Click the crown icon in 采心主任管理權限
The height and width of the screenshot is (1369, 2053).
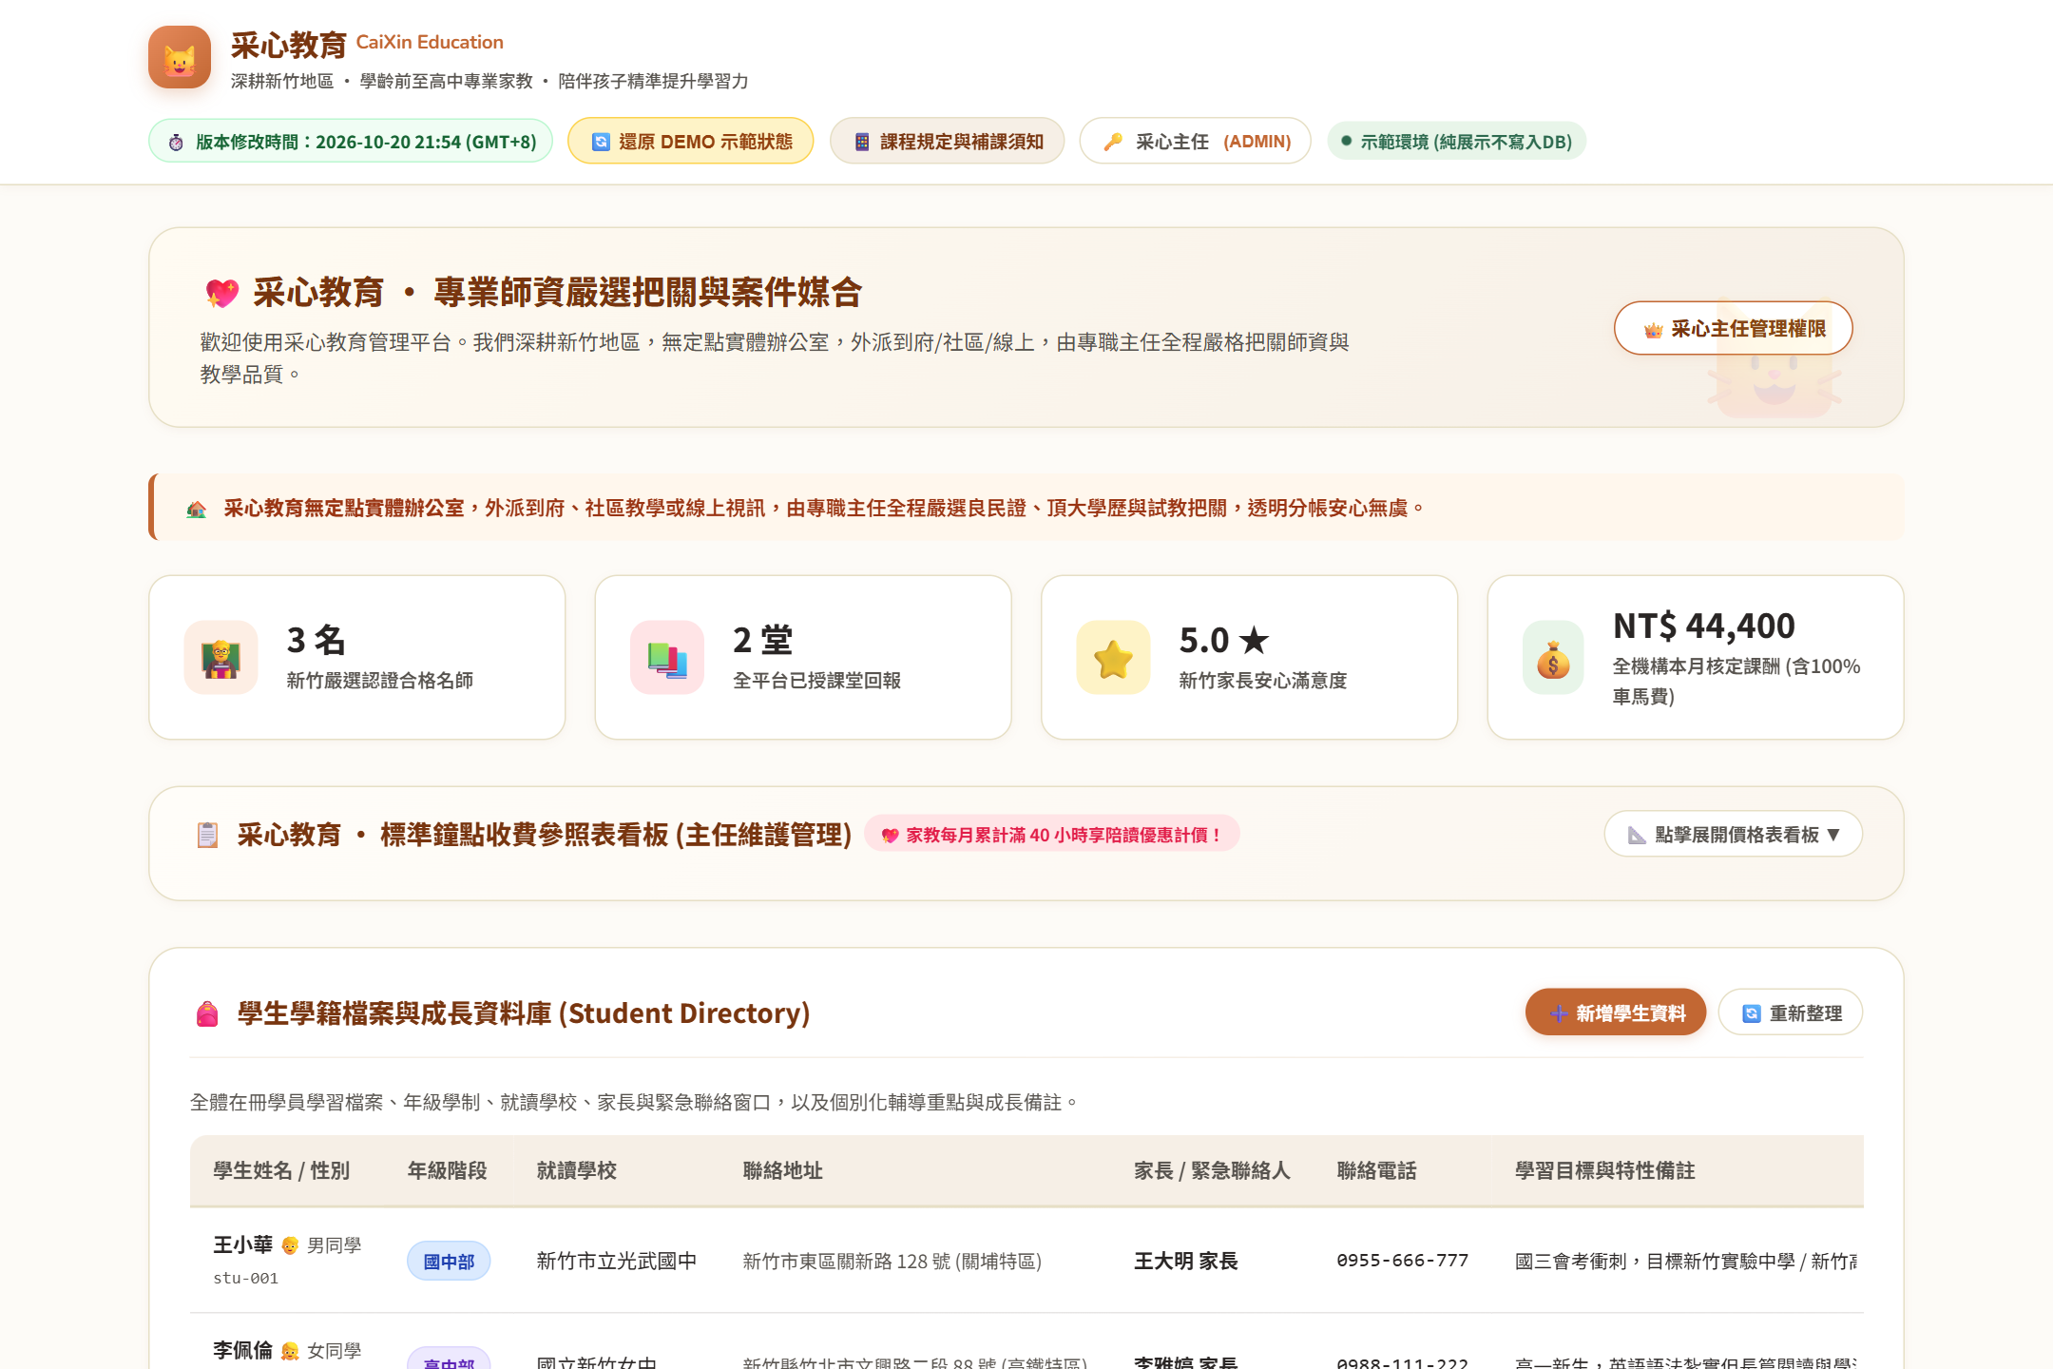[x=1653, y=330]
